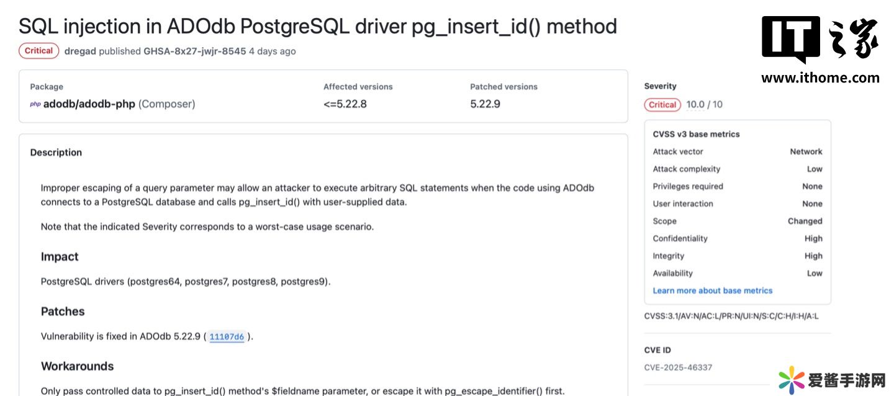Screen dimensions: 894x396
Task: Click the adodb/adodb-php package name
Action: [x=89, y=104]
